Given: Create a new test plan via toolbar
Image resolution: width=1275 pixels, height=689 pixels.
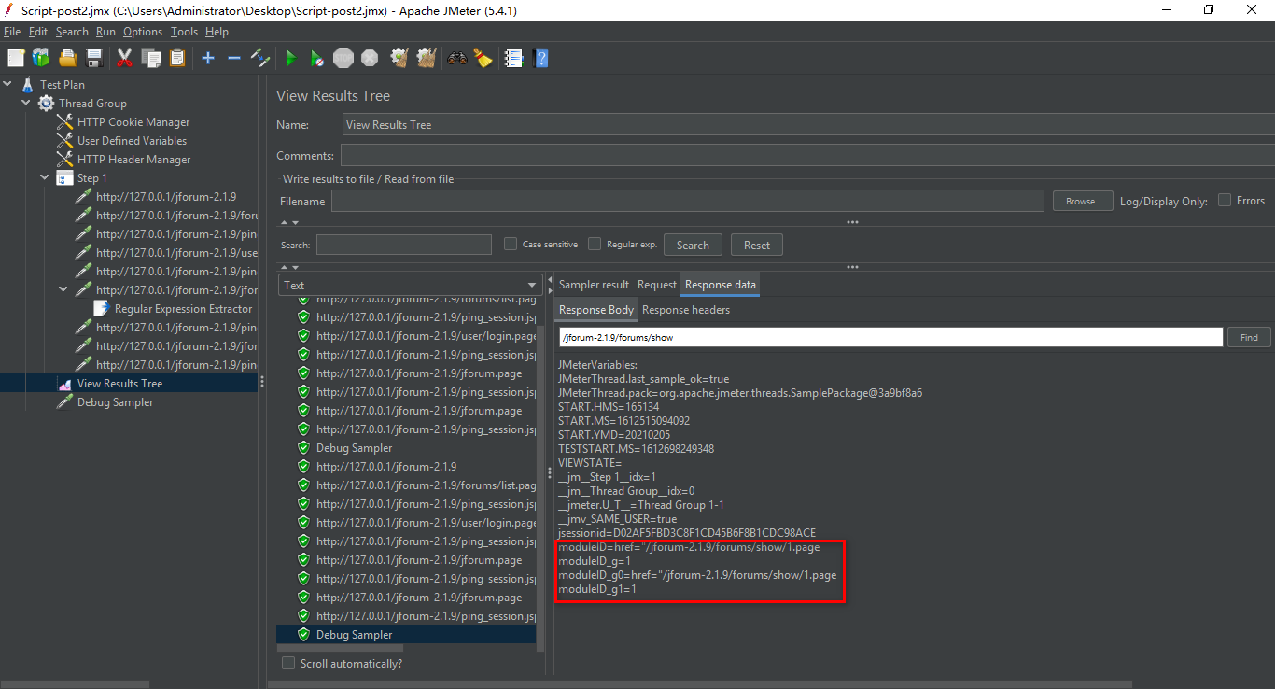Looking at the screenshot, I should [16, 58].
